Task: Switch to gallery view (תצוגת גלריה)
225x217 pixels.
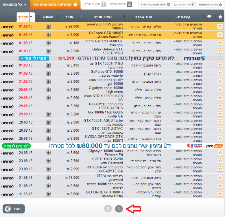Action: (x=95, y=4)
